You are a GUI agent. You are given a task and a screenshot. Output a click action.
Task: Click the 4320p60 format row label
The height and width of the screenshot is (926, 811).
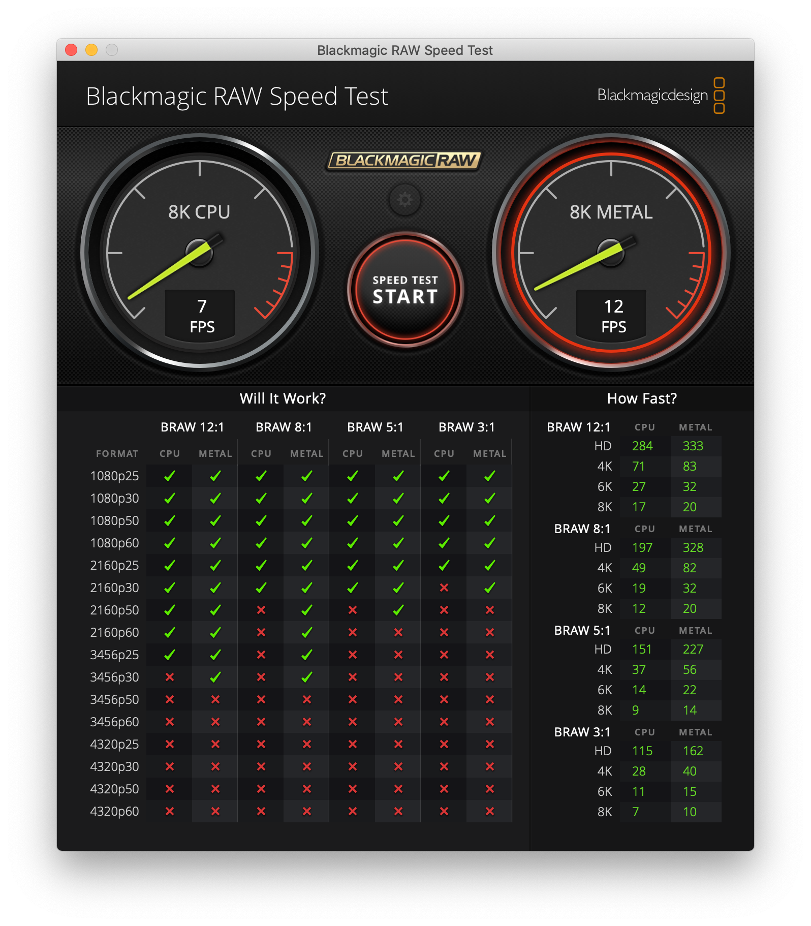coord(114,812)
